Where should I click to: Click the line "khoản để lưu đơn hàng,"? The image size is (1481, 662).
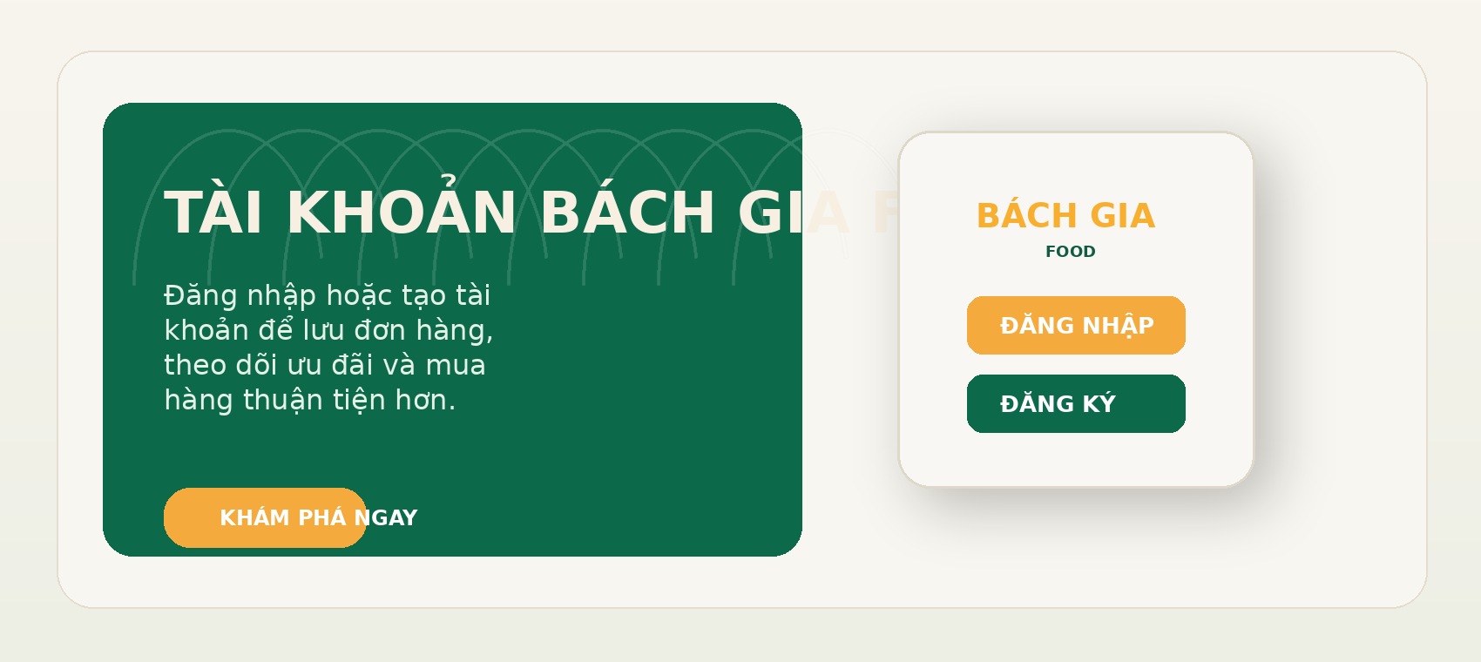pyautogui.click(x=328, y=330)
